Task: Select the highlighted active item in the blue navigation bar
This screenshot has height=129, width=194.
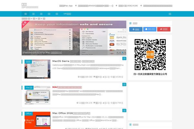Action: [26, 14]
